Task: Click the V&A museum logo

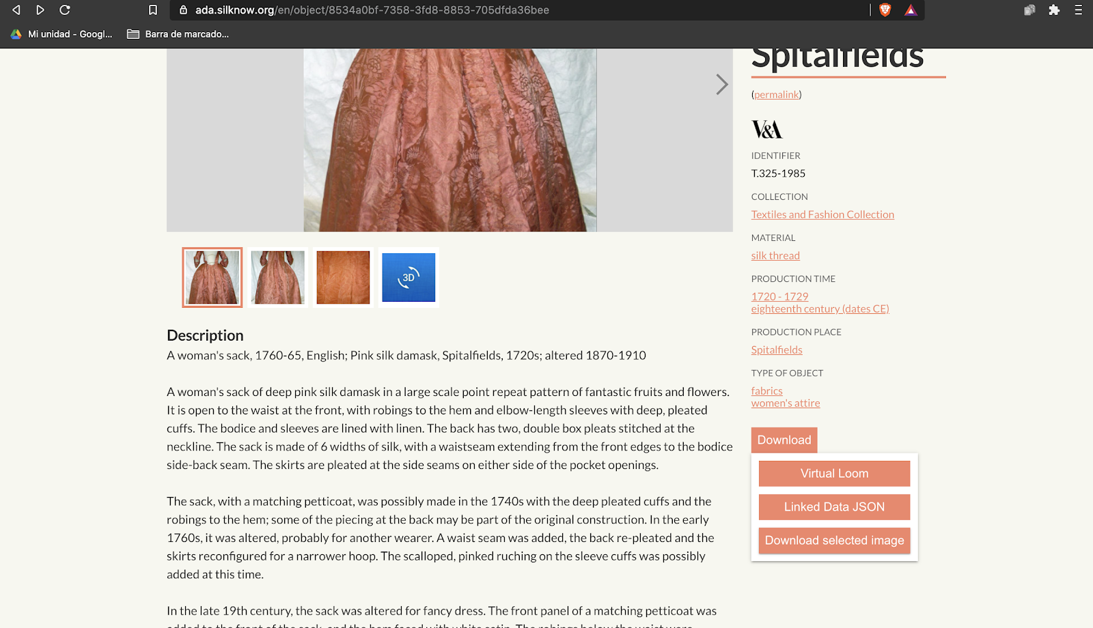Action: point(766,129)
